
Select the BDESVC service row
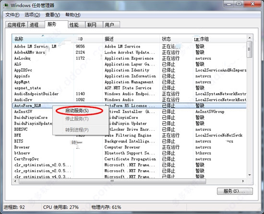[x=129, y=129]
